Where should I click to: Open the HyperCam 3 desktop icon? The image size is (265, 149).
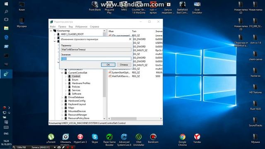80,139
